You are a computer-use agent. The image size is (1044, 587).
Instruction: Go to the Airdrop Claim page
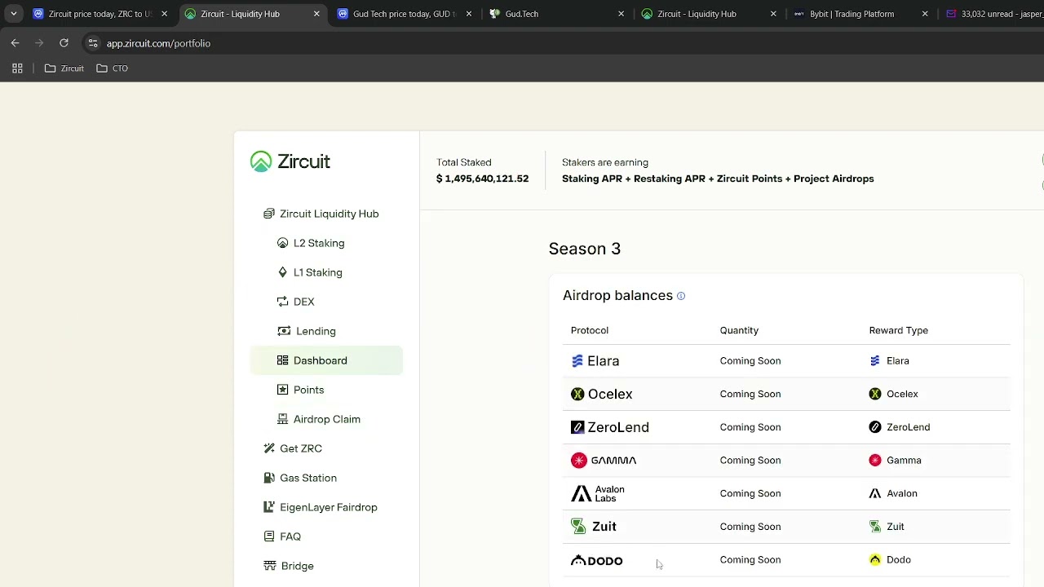click(326, 419)
